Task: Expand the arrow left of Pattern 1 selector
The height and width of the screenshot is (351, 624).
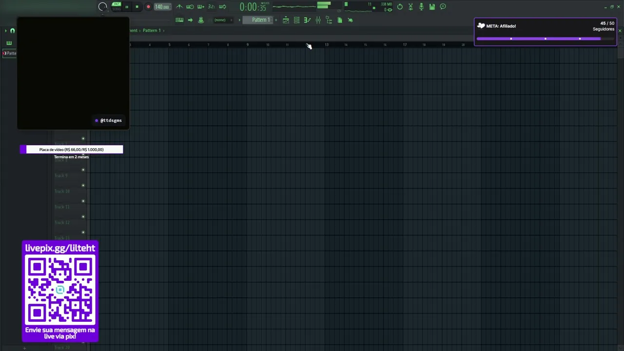Action: (x=239, y=20)
